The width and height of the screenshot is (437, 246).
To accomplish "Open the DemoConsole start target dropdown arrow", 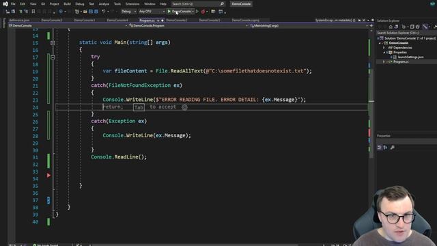I will (x=193, y=12).
